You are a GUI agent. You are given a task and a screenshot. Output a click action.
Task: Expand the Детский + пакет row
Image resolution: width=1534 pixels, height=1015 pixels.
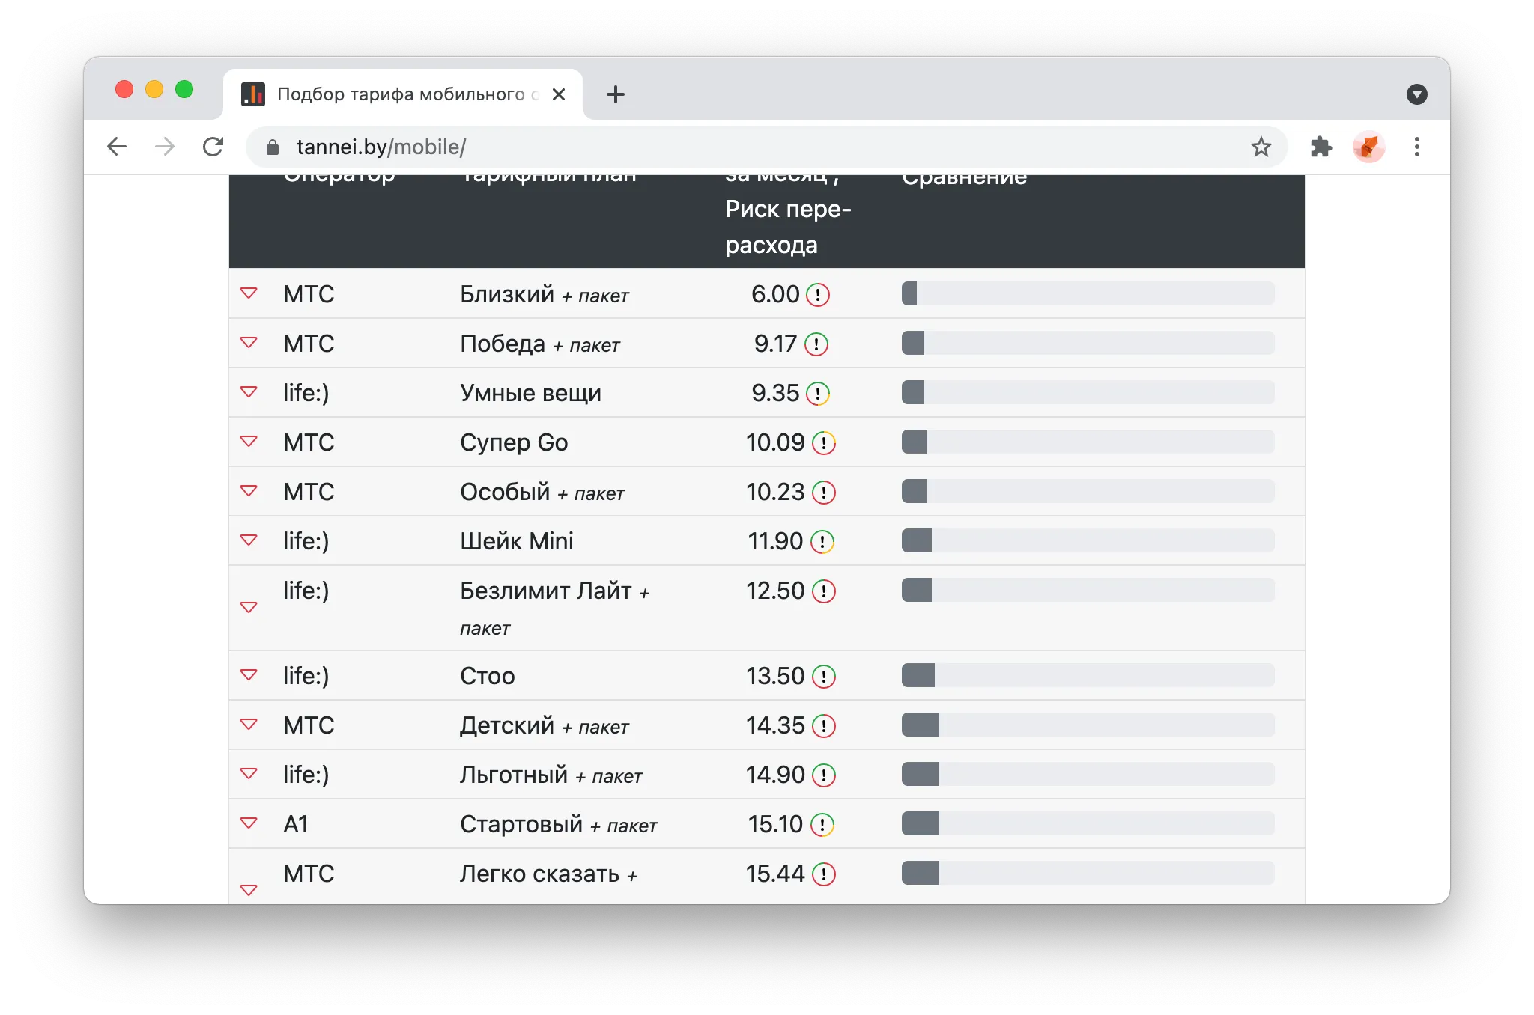[x=249, y=724]
